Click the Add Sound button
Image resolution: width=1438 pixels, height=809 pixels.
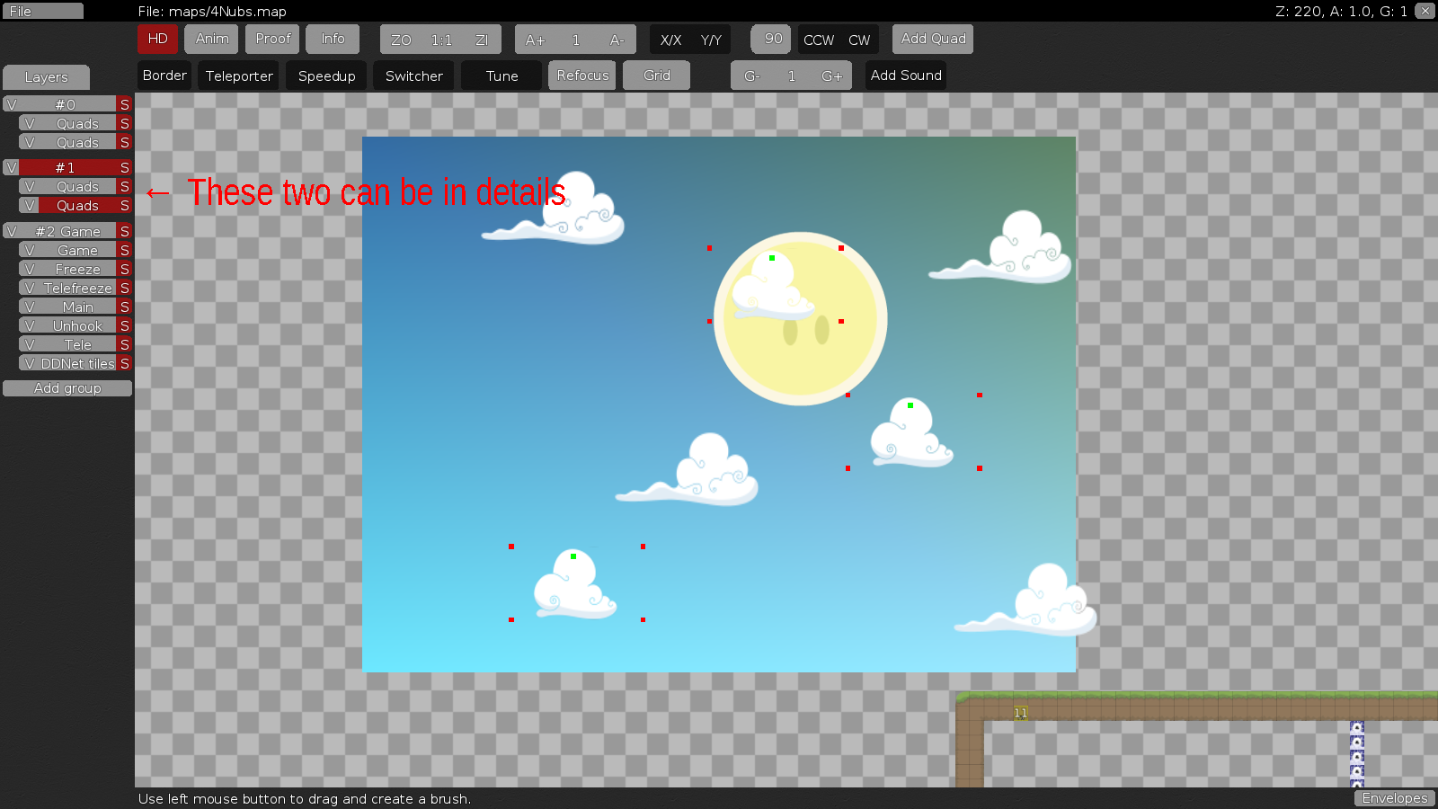(905, 76)
